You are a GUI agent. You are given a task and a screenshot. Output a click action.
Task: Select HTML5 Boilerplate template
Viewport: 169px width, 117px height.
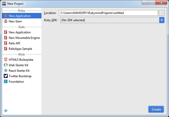22,60
